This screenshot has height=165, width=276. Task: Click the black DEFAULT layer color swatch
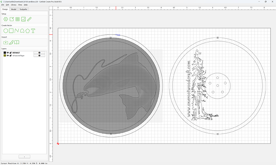click(5, 53)
